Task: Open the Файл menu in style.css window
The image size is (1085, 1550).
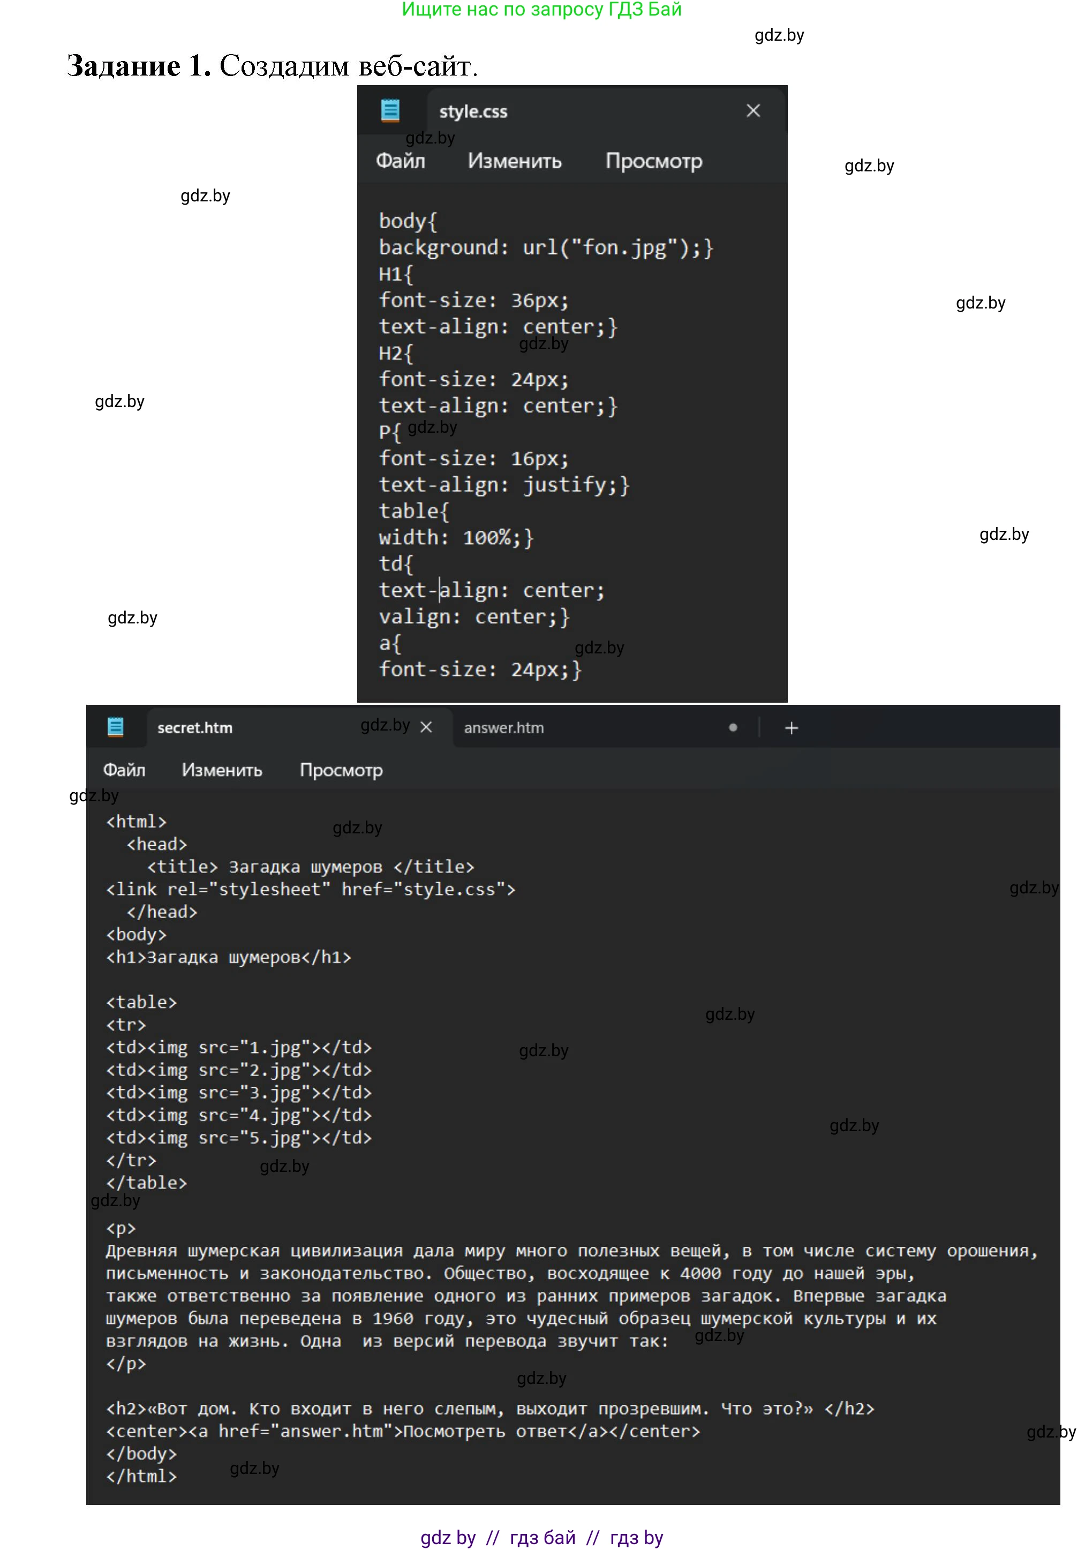Action: (x=401, y=161)
